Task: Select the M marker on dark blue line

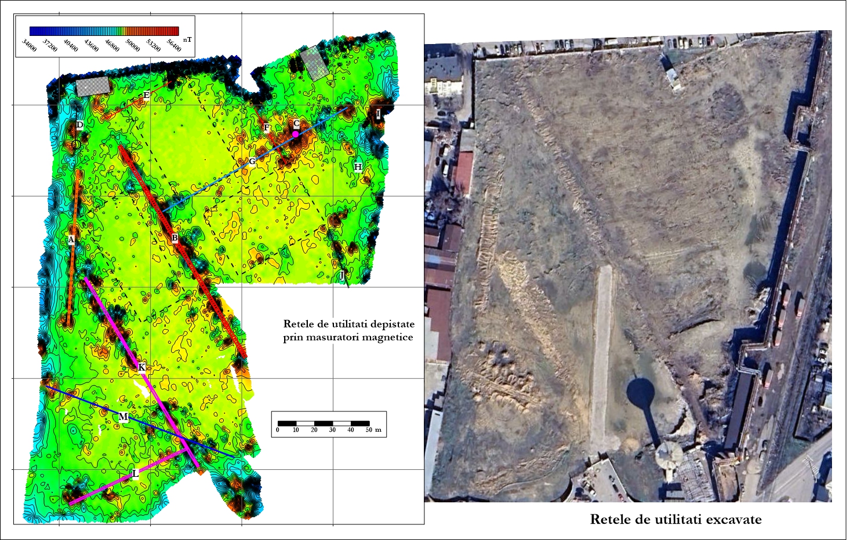Action: [123, 417]
